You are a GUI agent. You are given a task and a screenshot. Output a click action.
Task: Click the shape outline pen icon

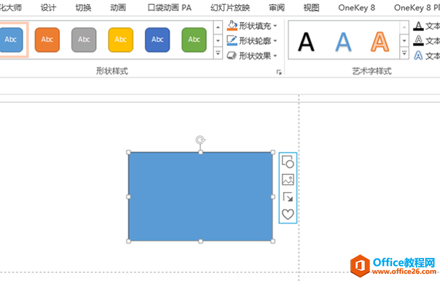click(x=232, y=41)
